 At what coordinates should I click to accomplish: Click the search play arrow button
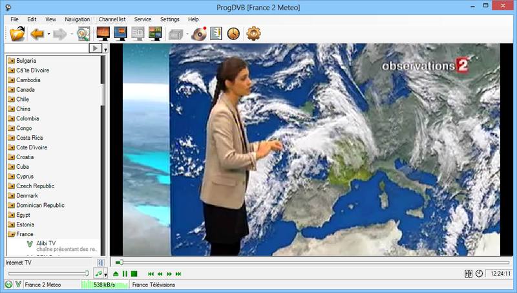coord(95,49)
